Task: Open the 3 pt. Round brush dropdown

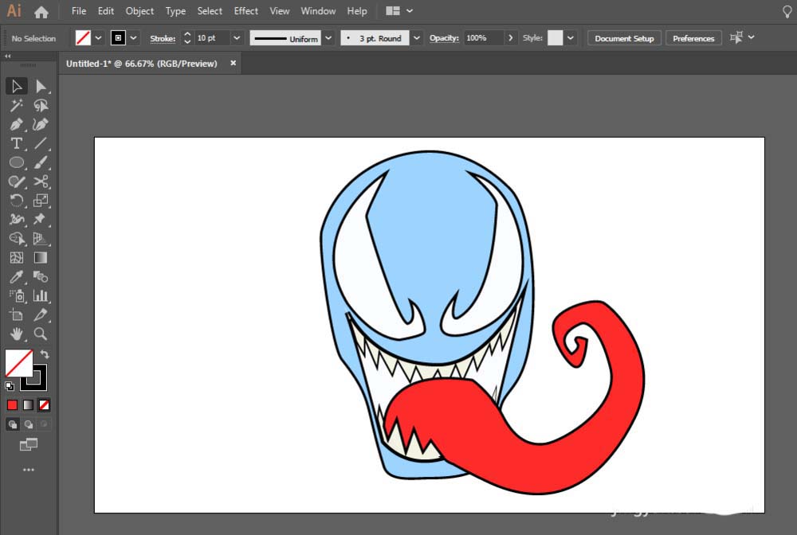Action: 416,38
